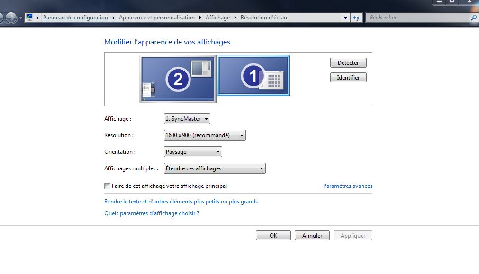
Task: Open the Affichage dropdown showing SyncMaster
Action: 187,119
